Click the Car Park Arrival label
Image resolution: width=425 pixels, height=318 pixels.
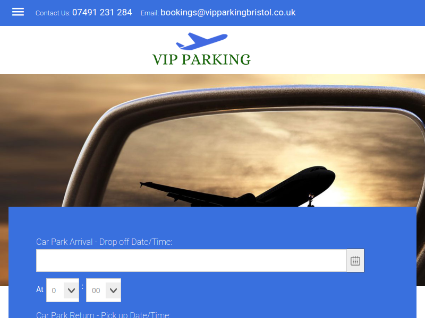pos(104,242)
